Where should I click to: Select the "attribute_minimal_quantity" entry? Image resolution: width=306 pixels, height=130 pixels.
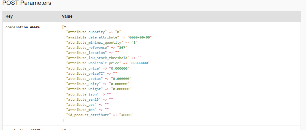[95, 42]
